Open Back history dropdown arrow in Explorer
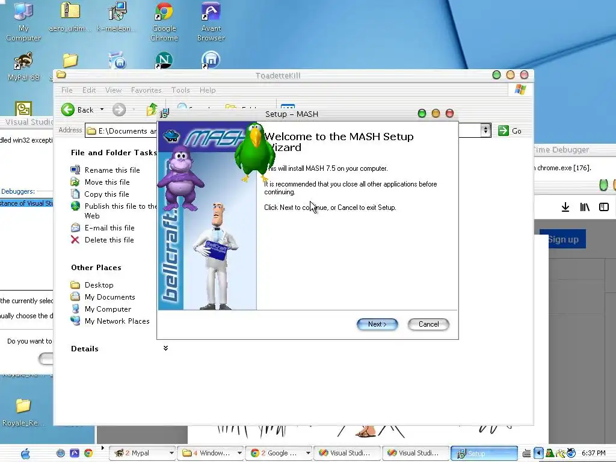This screenshot has width=616, height=462. coord(102,109)
